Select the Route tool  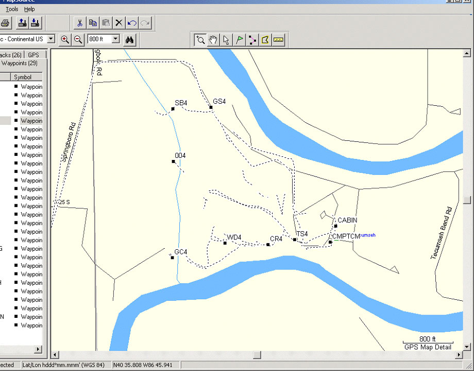[x=252, y=40]
